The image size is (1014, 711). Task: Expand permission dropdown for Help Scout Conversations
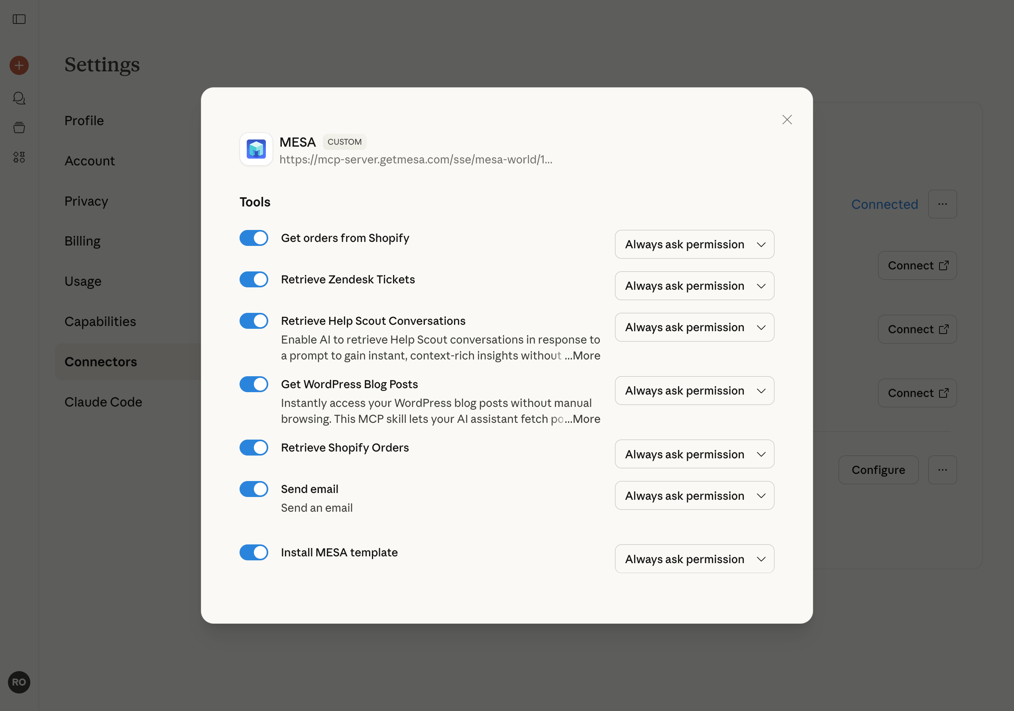point(695,327)
